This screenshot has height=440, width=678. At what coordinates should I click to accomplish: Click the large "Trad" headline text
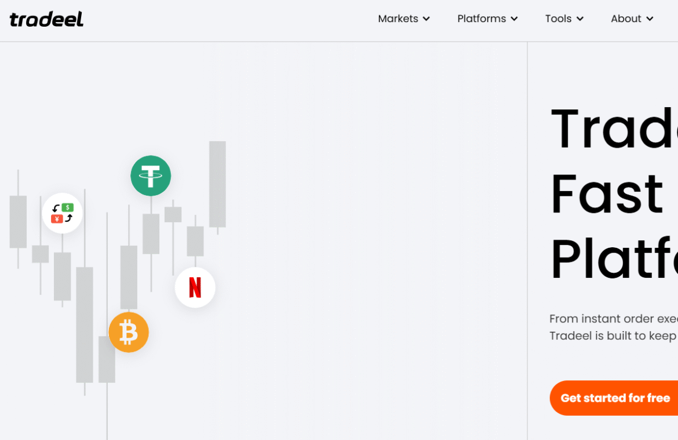click(x=613, y=129)
